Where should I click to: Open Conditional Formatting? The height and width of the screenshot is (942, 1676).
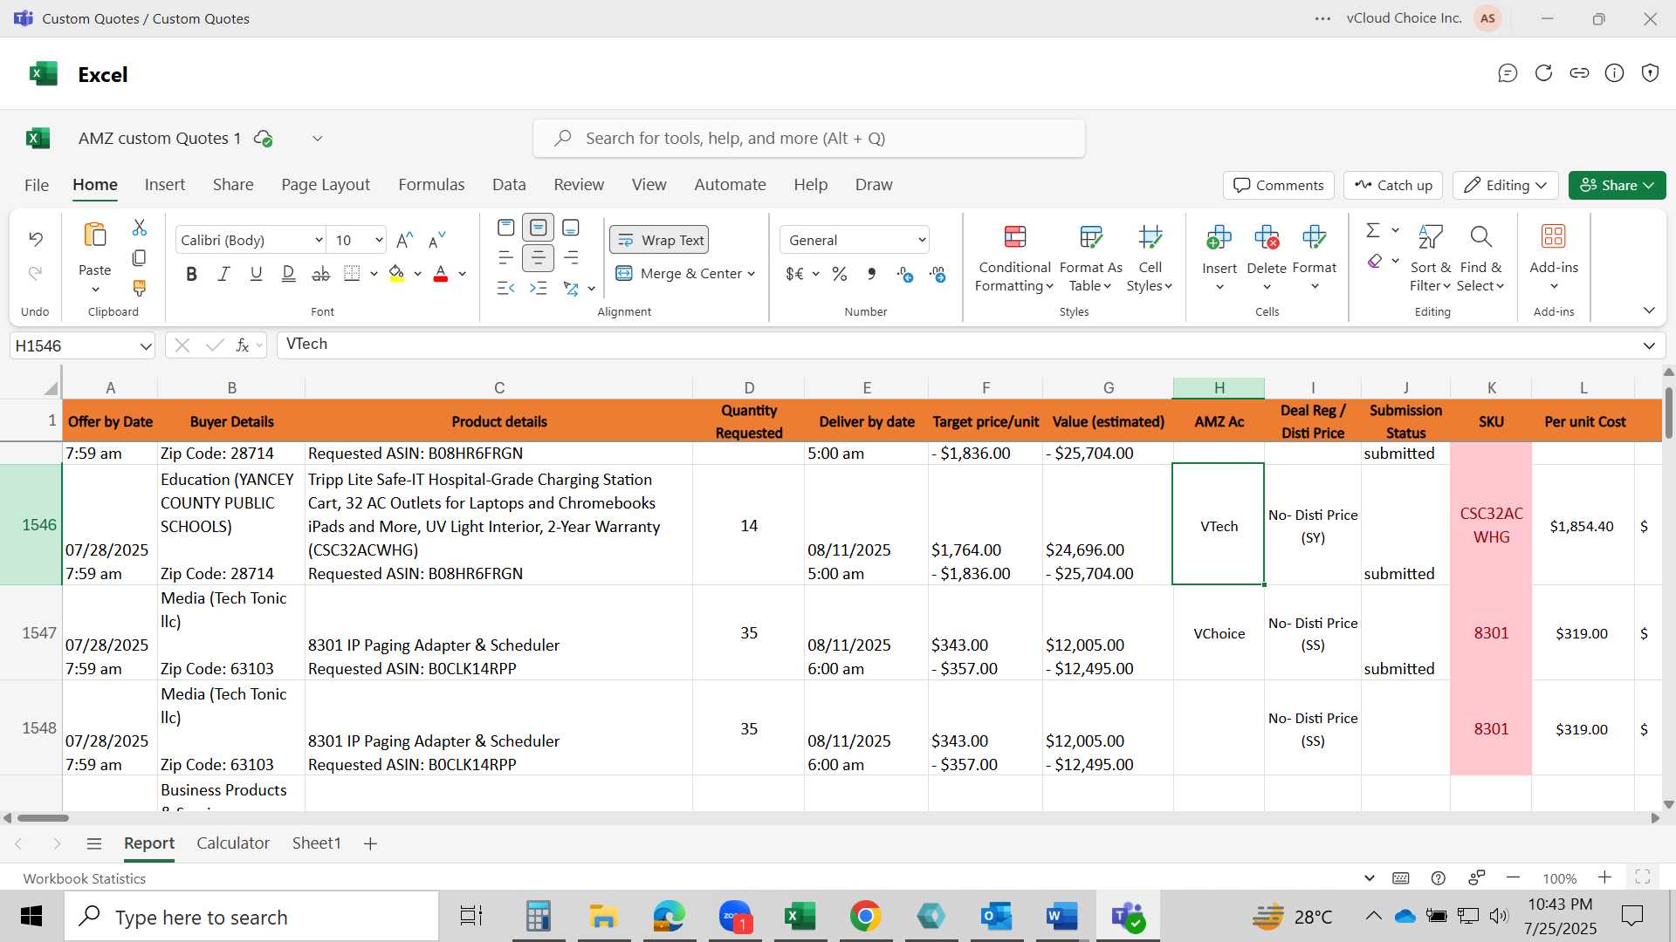1014,259
